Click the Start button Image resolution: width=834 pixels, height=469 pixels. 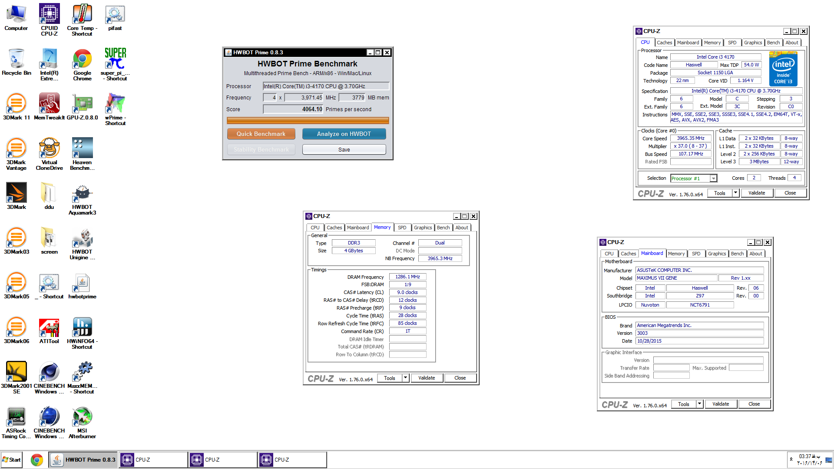pyautogui.click(x=12, y=459)
